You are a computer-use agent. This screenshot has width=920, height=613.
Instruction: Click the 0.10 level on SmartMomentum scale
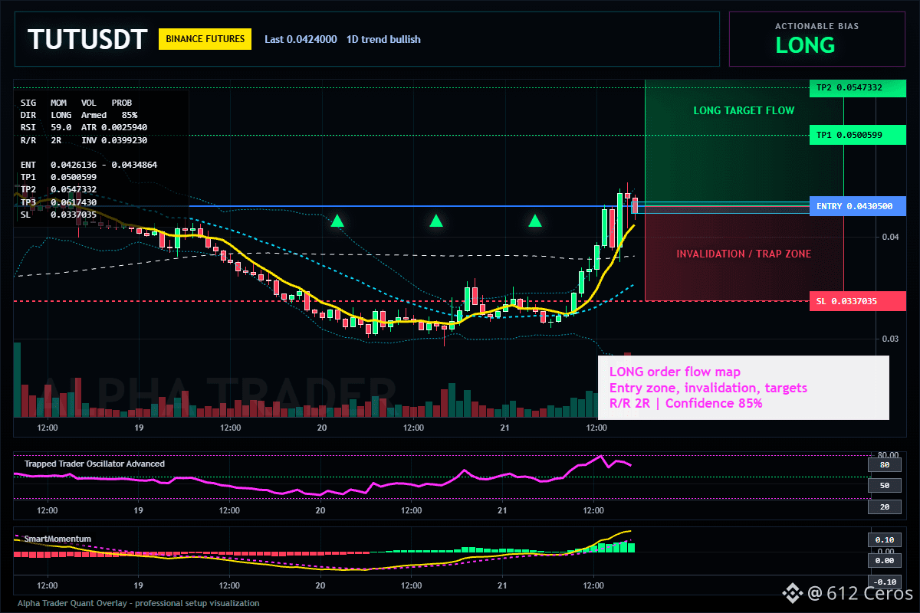884,539
